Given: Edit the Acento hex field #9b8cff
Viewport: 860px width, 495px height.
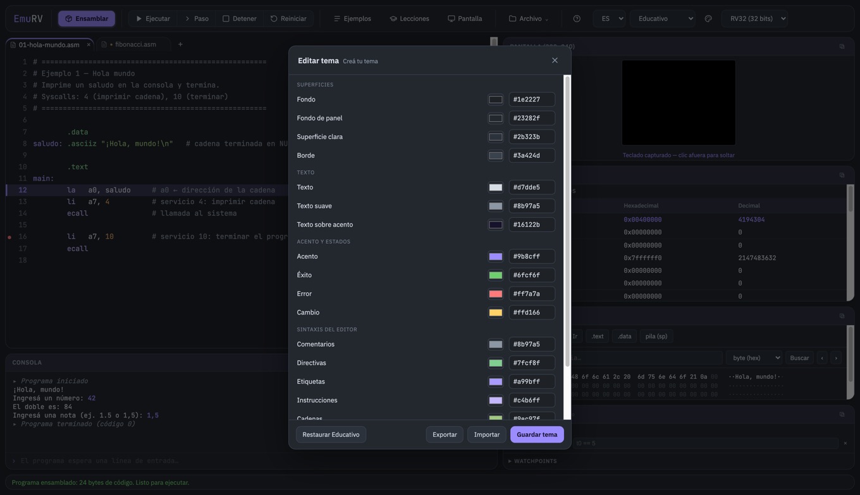Looking at the screenshot, I should (x=532, y=256).
